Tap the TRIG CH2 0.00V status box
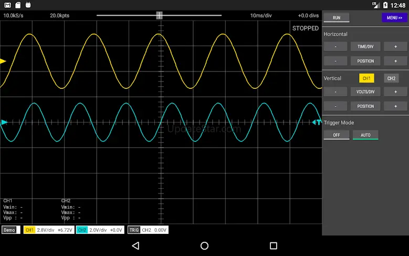The height and width of the screenshot is (256, 409). click(x=148, y=230)
